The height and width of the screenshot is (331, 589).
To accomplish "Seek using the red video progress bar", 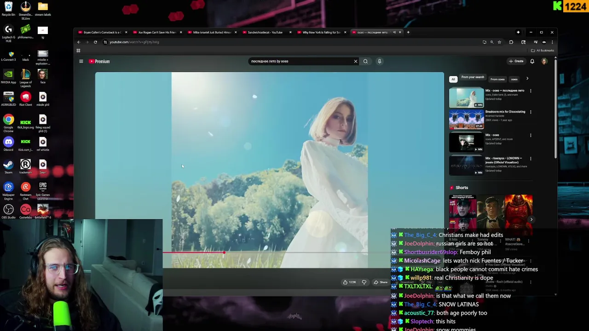I will tap(193, 252).
